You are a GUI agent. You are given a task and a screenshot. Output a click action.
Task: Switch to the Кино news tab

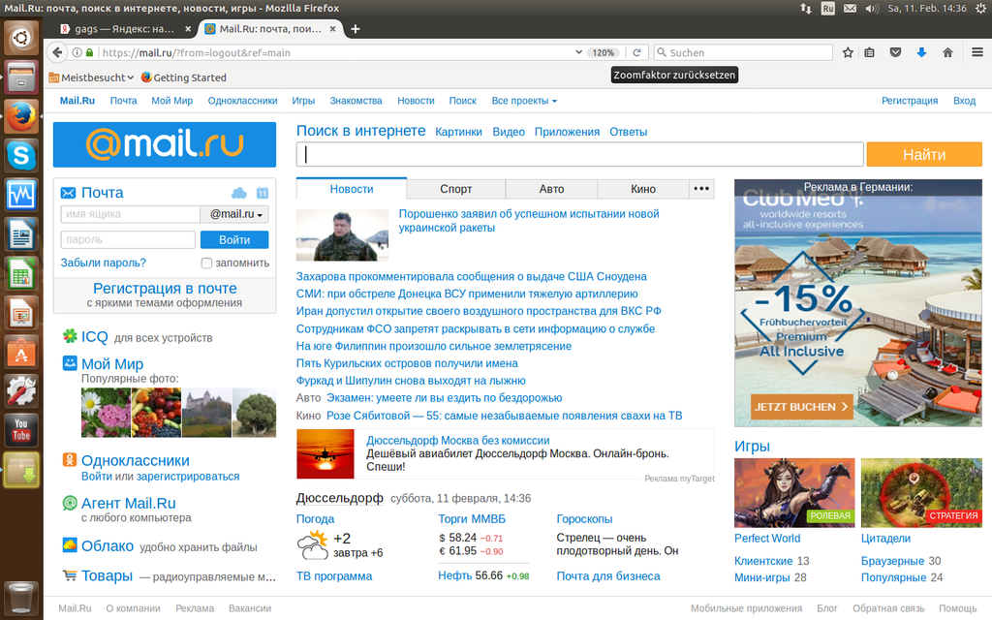point(643,189)
